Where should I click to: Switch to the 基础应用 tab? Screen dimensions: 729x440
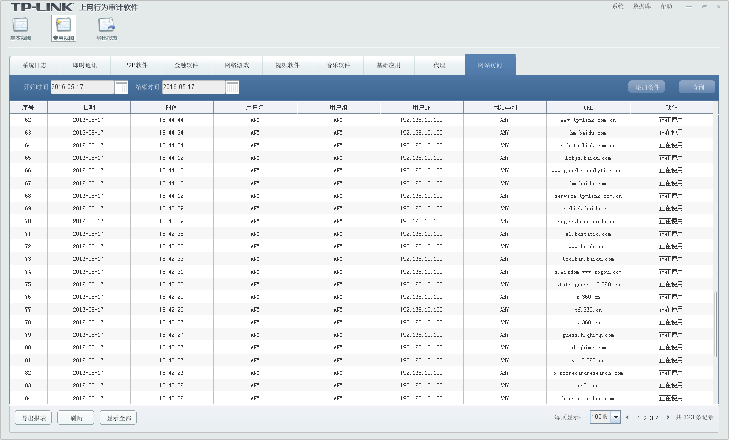(x=389, y=65)
